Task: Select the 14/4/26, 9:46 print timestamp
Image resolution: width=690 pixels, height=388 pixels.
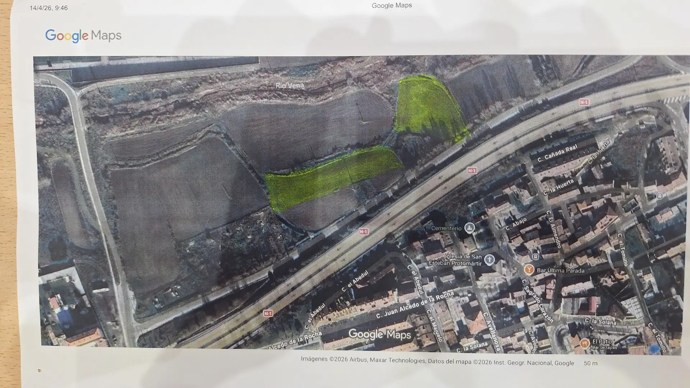Action: pos(49,8)
